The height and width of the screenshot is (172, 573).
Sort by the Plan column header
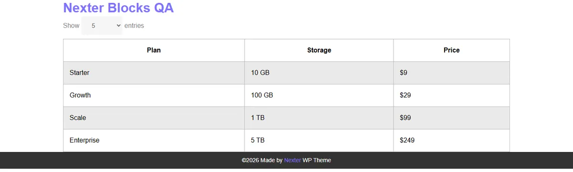pos(154,50)
